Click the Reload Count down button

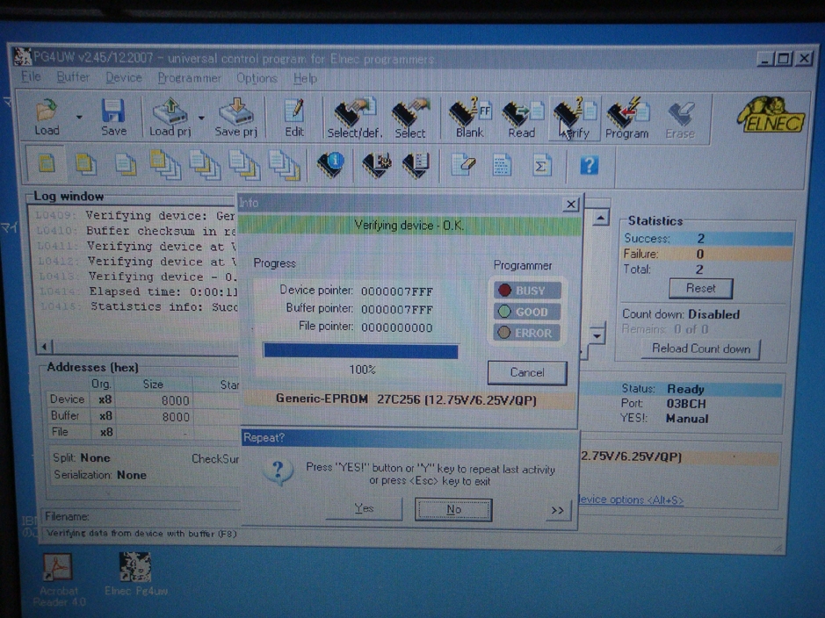701,349
